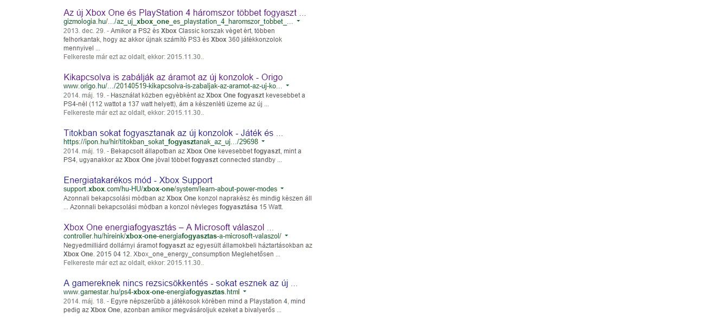Click the Xbox Support result snippet text
Viewport: 723px width, 336px height.
click(x=188, y=203)
